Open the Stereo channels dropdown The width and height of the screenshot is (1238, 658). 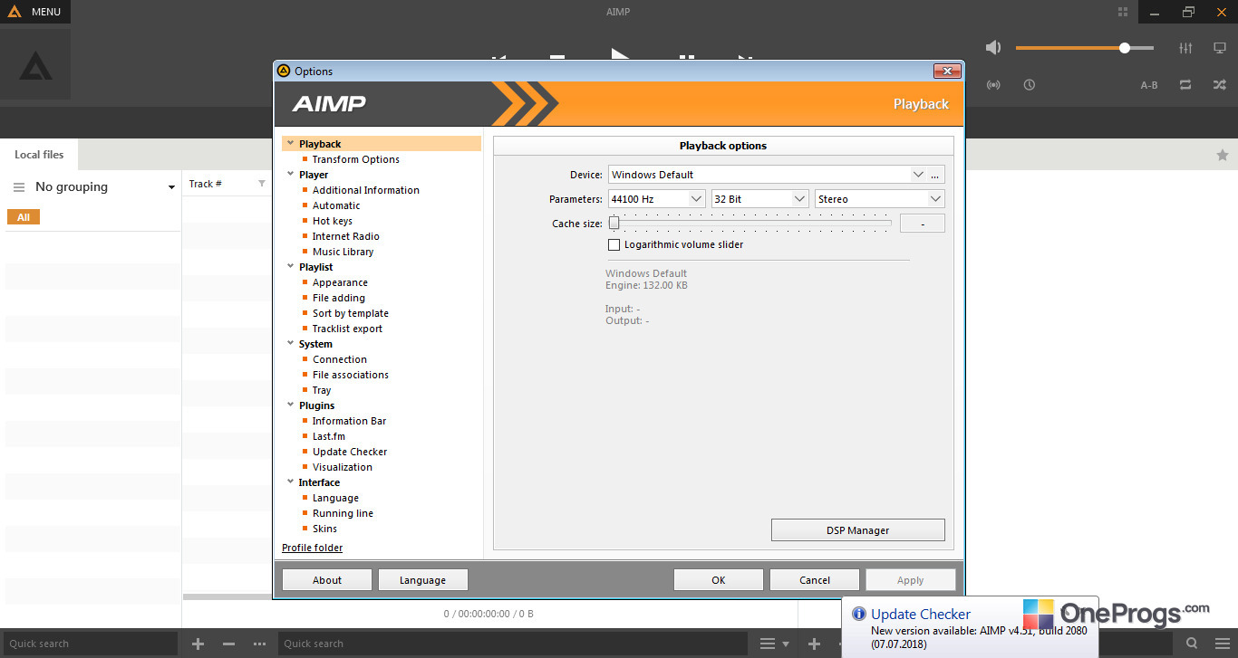pyautogui.click(x=880, y=199)
